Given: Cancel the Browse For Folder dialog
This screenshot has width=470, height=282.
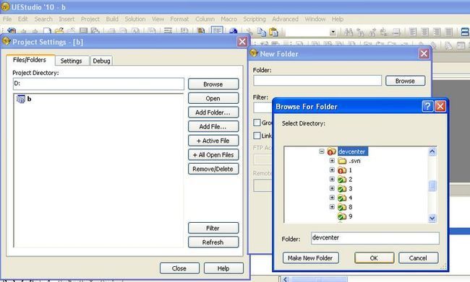Looking at the screenshot, I should [x=418, y=257].
